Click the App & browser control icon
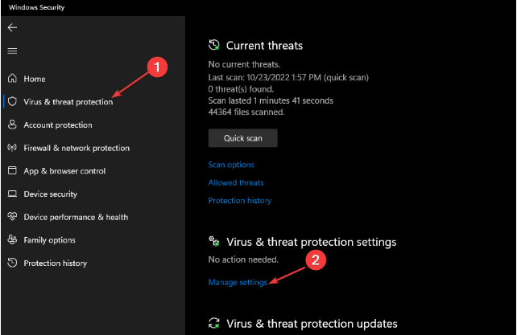Viewport: 517px width, 335px height. [x=12, y=171]
